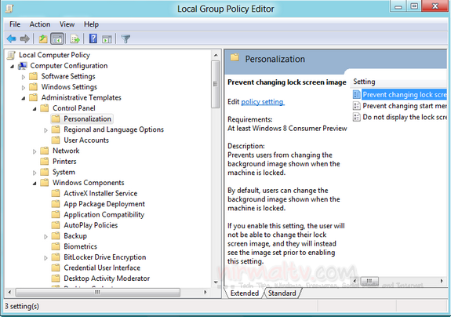Click policy icon beside Prevent changing start menu
The width and height of the screenshot is (451, 317).
coord(357,106)
